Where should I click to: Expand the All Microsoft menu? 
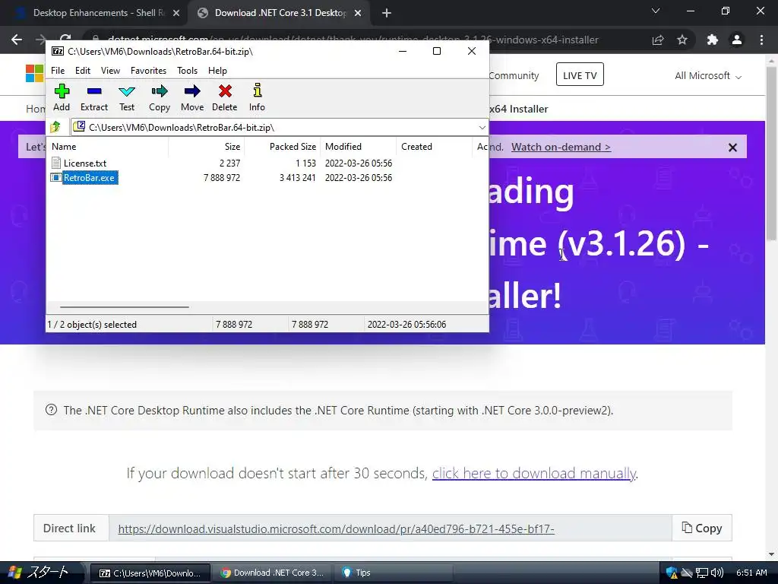[x=707, y=76]
